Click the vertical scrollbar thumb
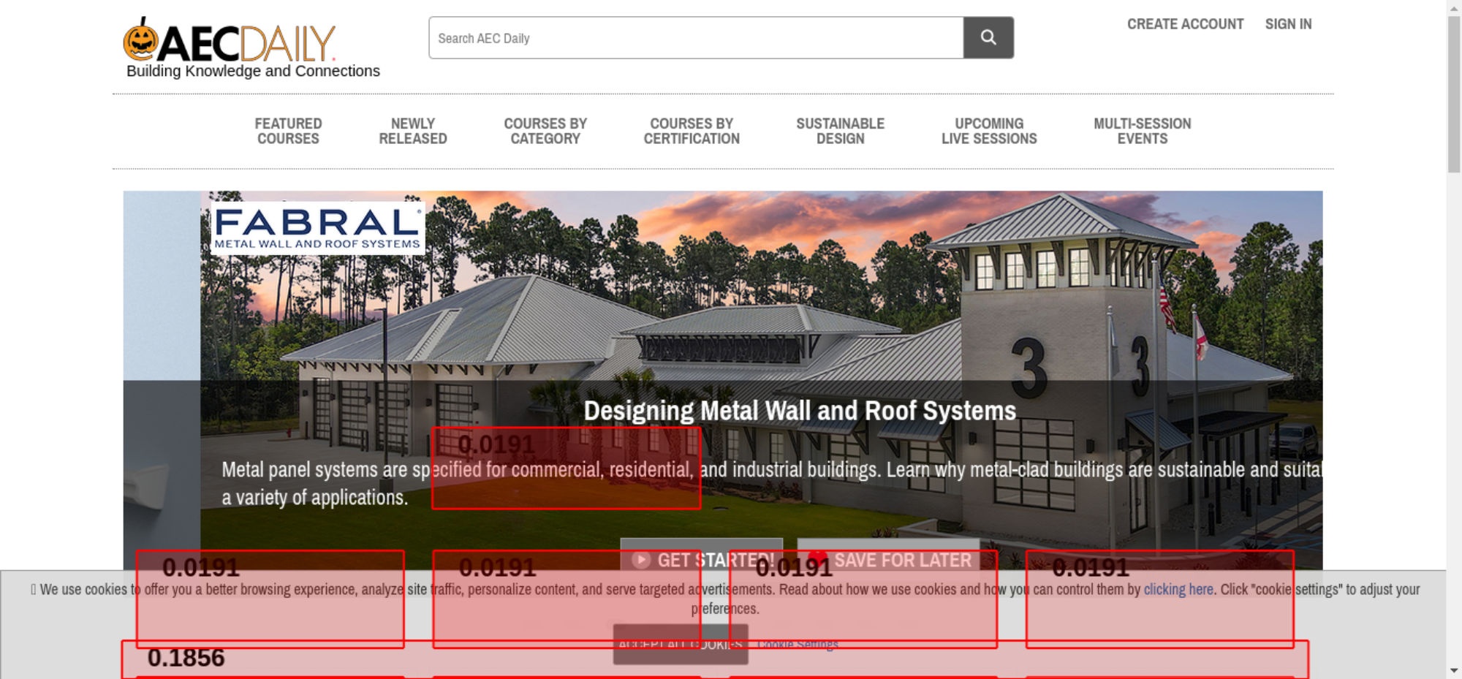Image resolution: width=1462 pixels, height=679 pixels. (x=1454, y=95)
